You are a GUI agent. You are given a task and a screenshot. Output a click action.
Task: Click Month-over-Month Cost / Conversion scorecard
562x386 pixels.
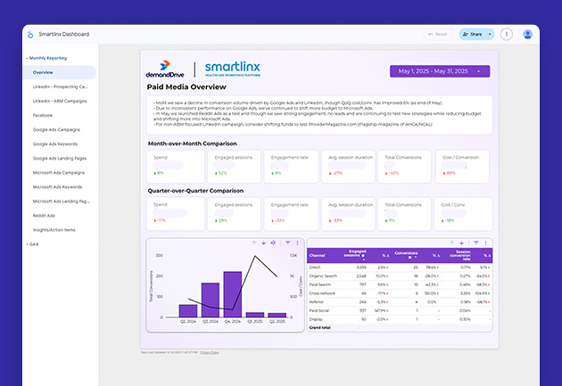point(462,167)
